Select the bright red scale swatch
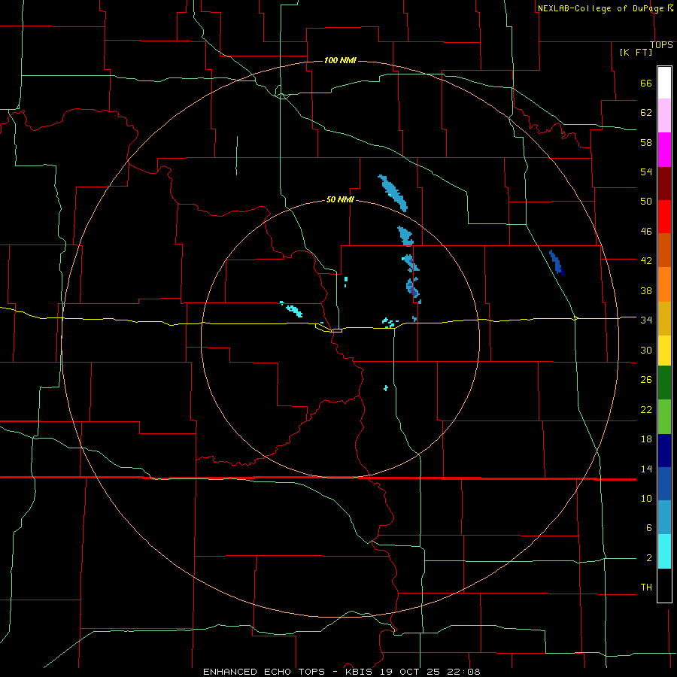Screen dimensions: 677x677 664,217
